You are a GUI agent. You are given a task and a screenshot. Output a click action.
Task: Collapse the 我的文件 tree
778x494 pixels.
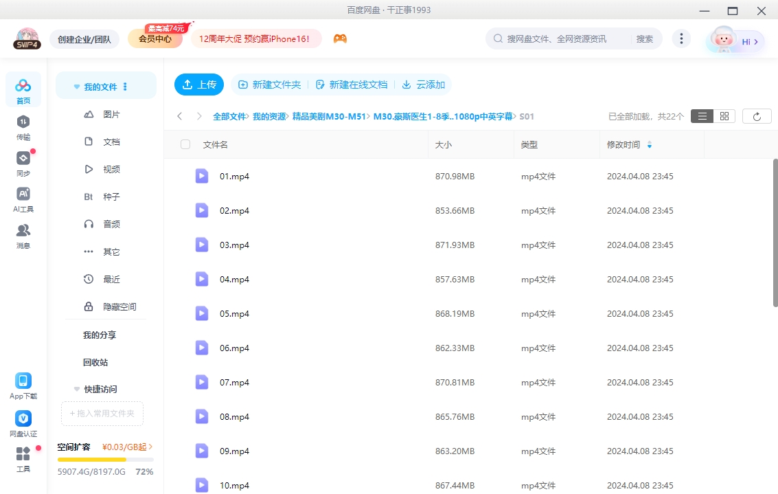click(76, 85)
